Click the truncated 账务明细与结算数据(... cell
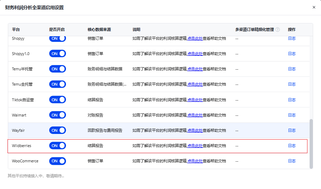 (x=107, y=84)
